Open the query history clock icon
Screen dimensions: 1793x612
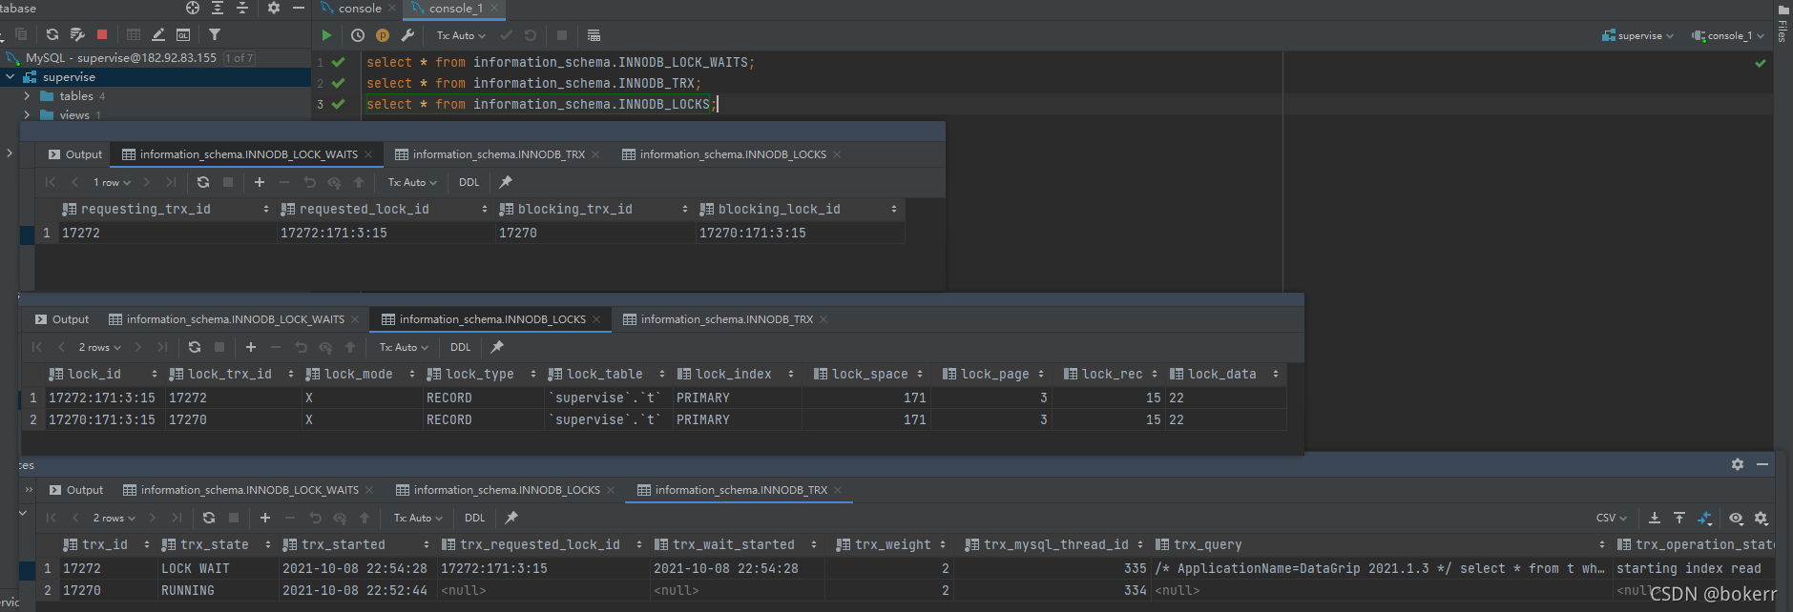tap(358, 35)
